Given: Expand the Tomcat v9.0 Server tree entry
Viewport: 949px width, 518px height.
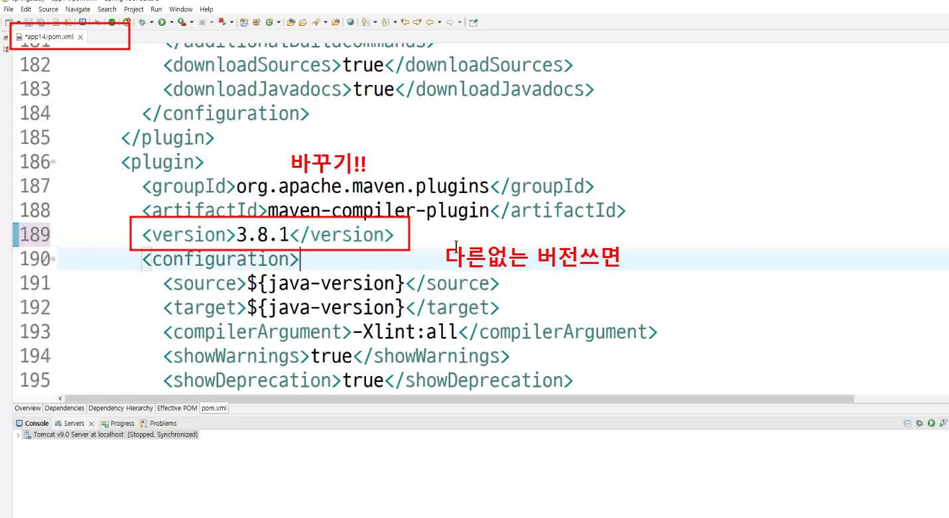Looking at the screenshot, I should click(x=18, y=435).
